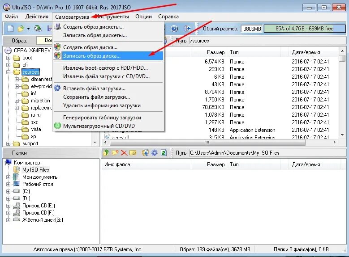Click the blue gear icon in local toolbar
This screenshot has width=349, height=257.
coord(155,153)
